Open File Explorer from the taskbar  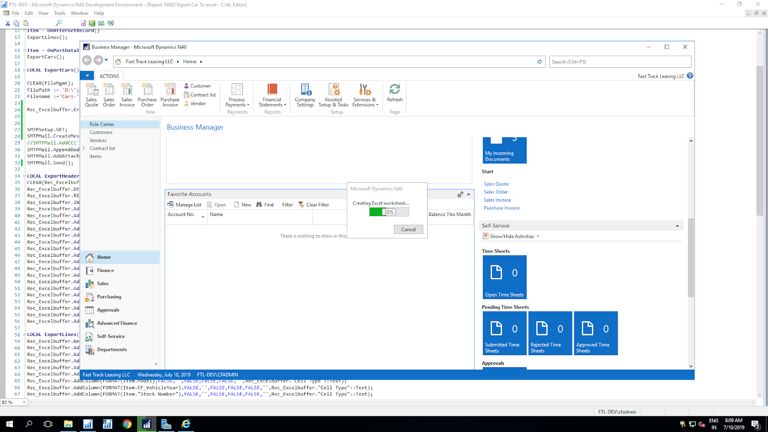(x=68, y=424)
